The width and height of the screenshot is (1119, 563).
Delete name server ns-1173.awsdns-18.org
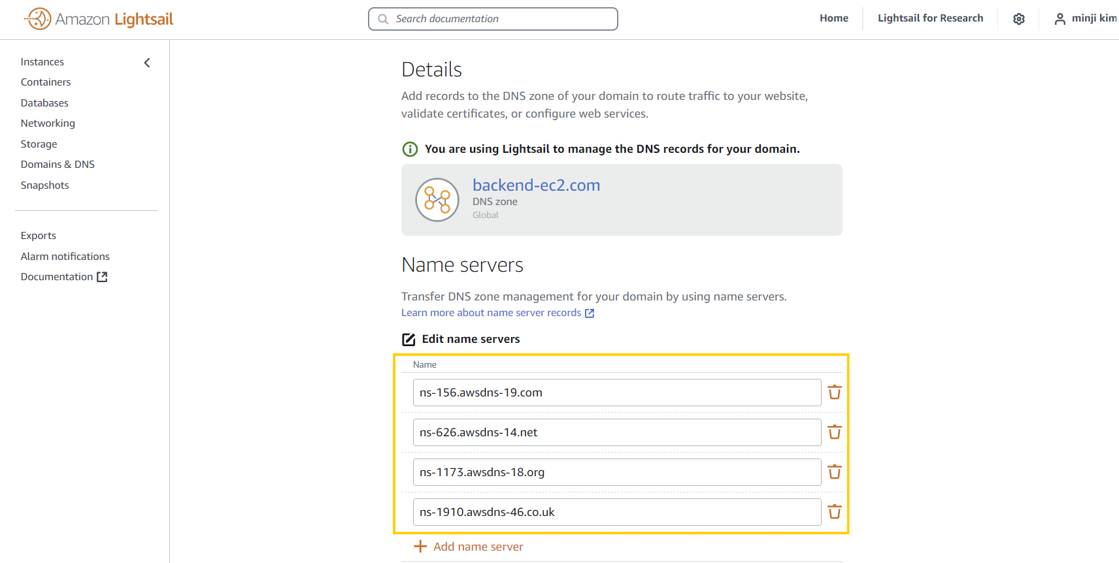pyautogui.click(x=835, y=472)
